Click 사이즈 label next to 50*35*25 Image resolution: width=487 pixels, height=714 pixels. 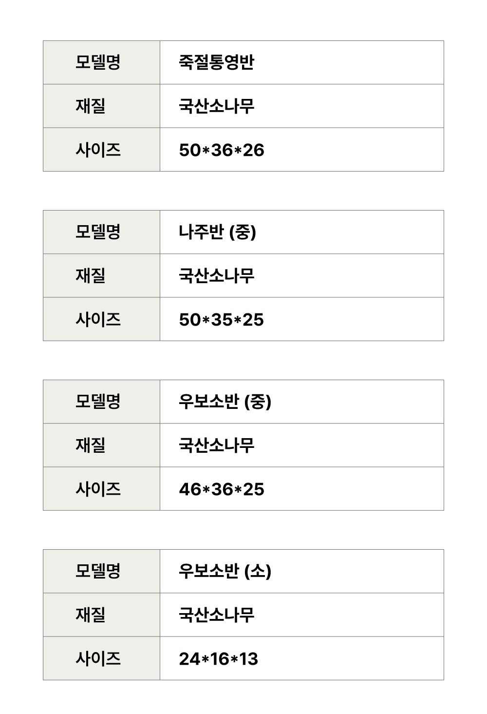[97, 319]
